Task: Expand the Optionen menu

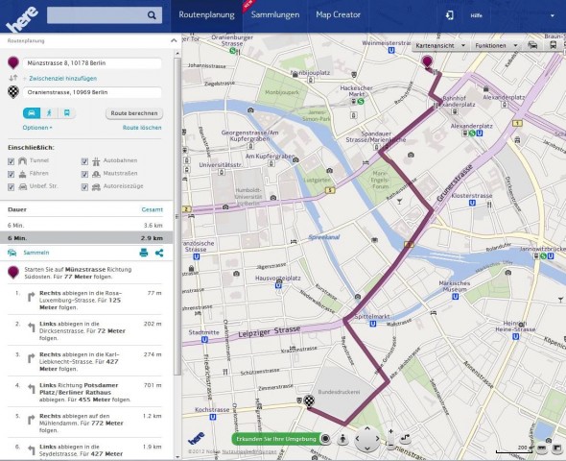Action: pyautogui.click(x=37, y=128)
